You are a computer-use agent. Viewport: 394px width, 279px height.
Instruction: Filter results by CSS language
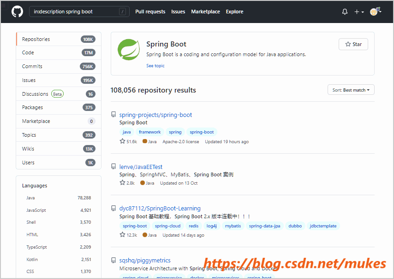(x=59, y=272)
